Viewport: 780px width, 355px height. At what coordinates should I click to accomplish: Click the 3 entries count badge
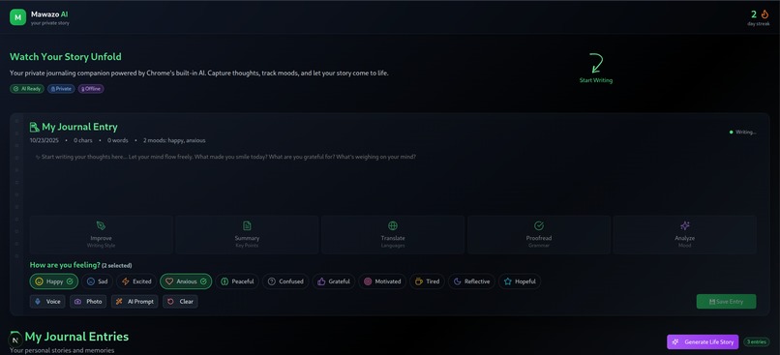coord(756,342)
